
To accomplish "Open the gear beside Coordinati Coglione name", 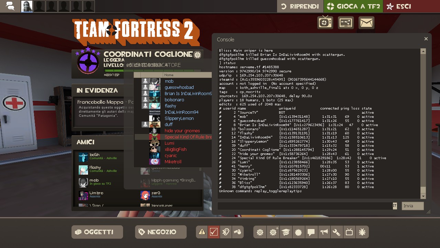I will coord(197,55).
